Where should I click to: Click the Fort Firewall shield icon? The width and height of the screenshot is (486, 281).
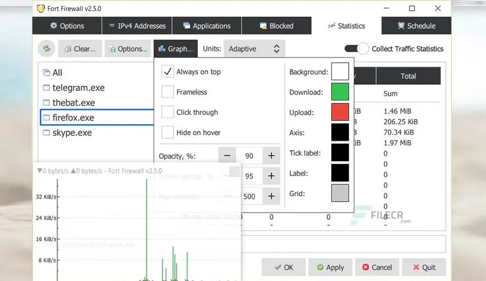pos(40,8)
